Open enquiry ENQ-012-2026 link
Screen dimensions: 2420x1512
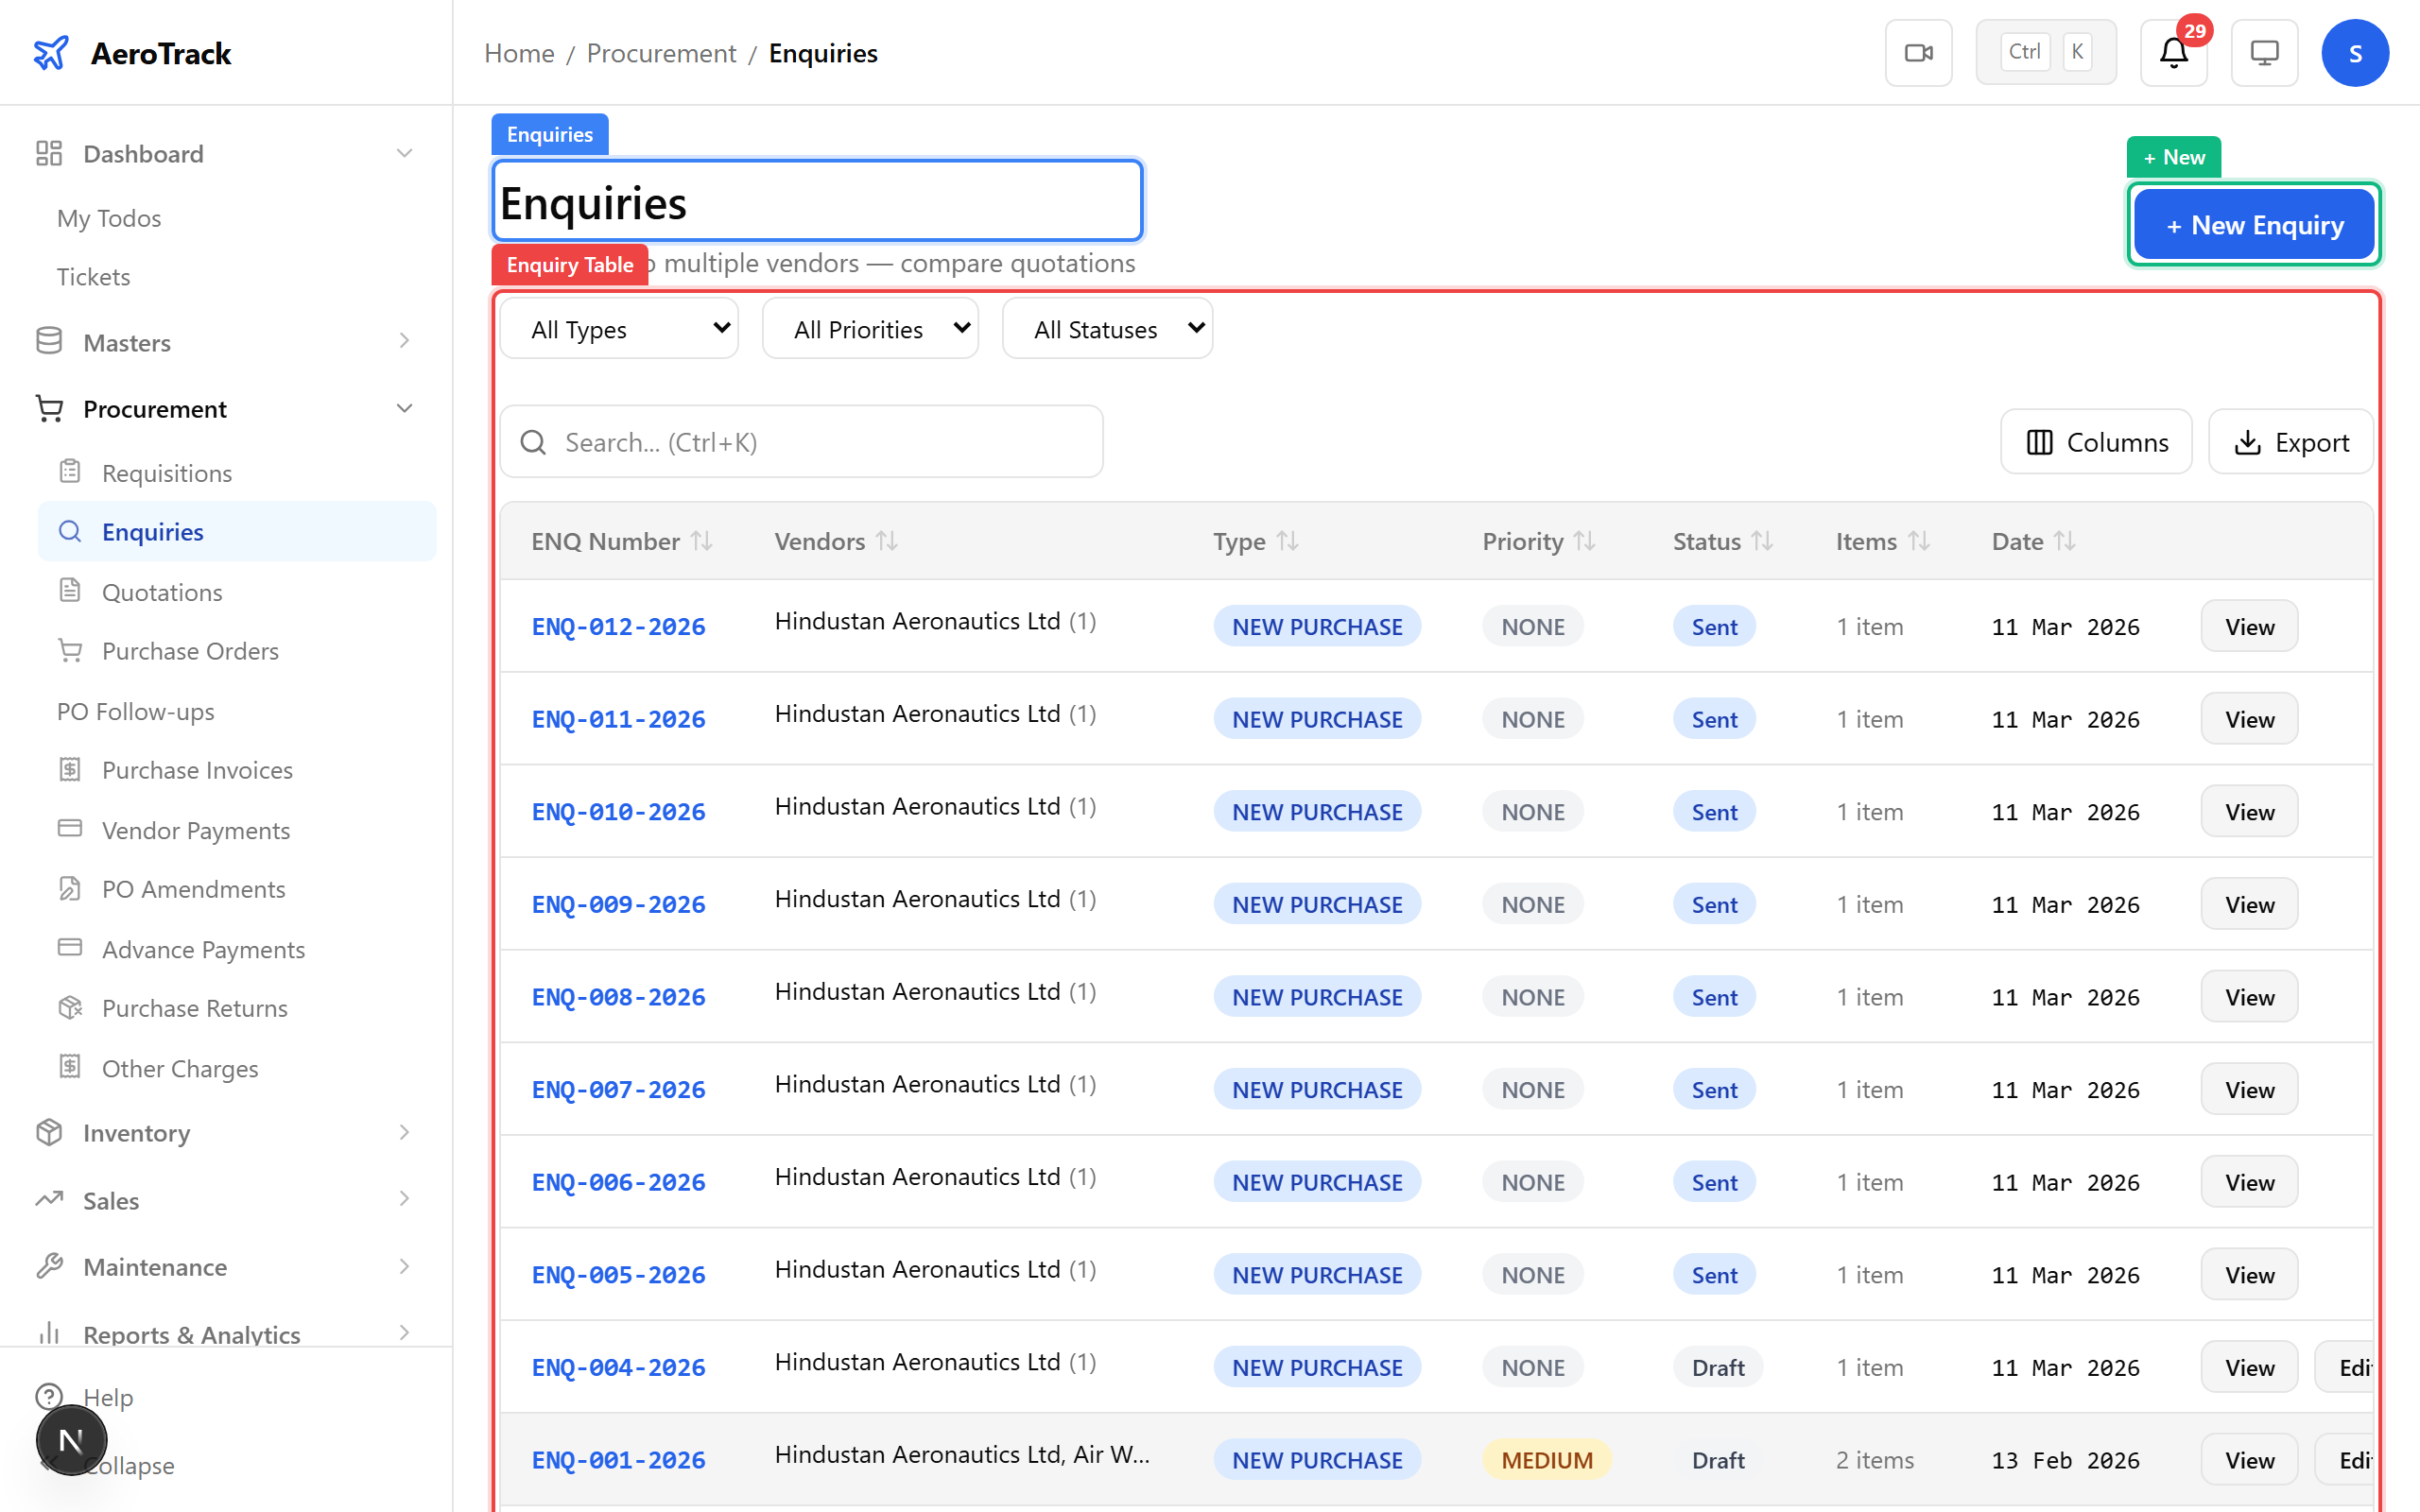[618, 626]
